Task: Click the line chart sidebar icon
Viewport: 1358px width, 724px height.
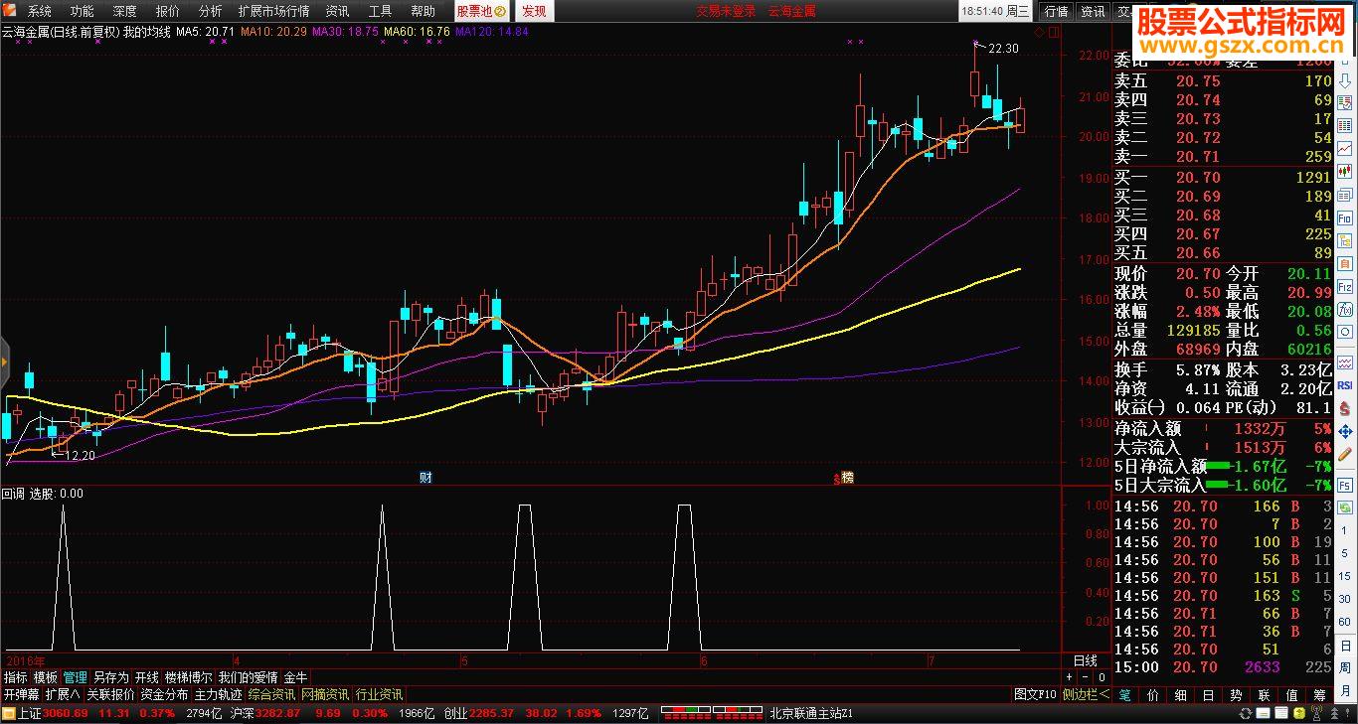Action: pyautogui.click(x=1345, y=148)
